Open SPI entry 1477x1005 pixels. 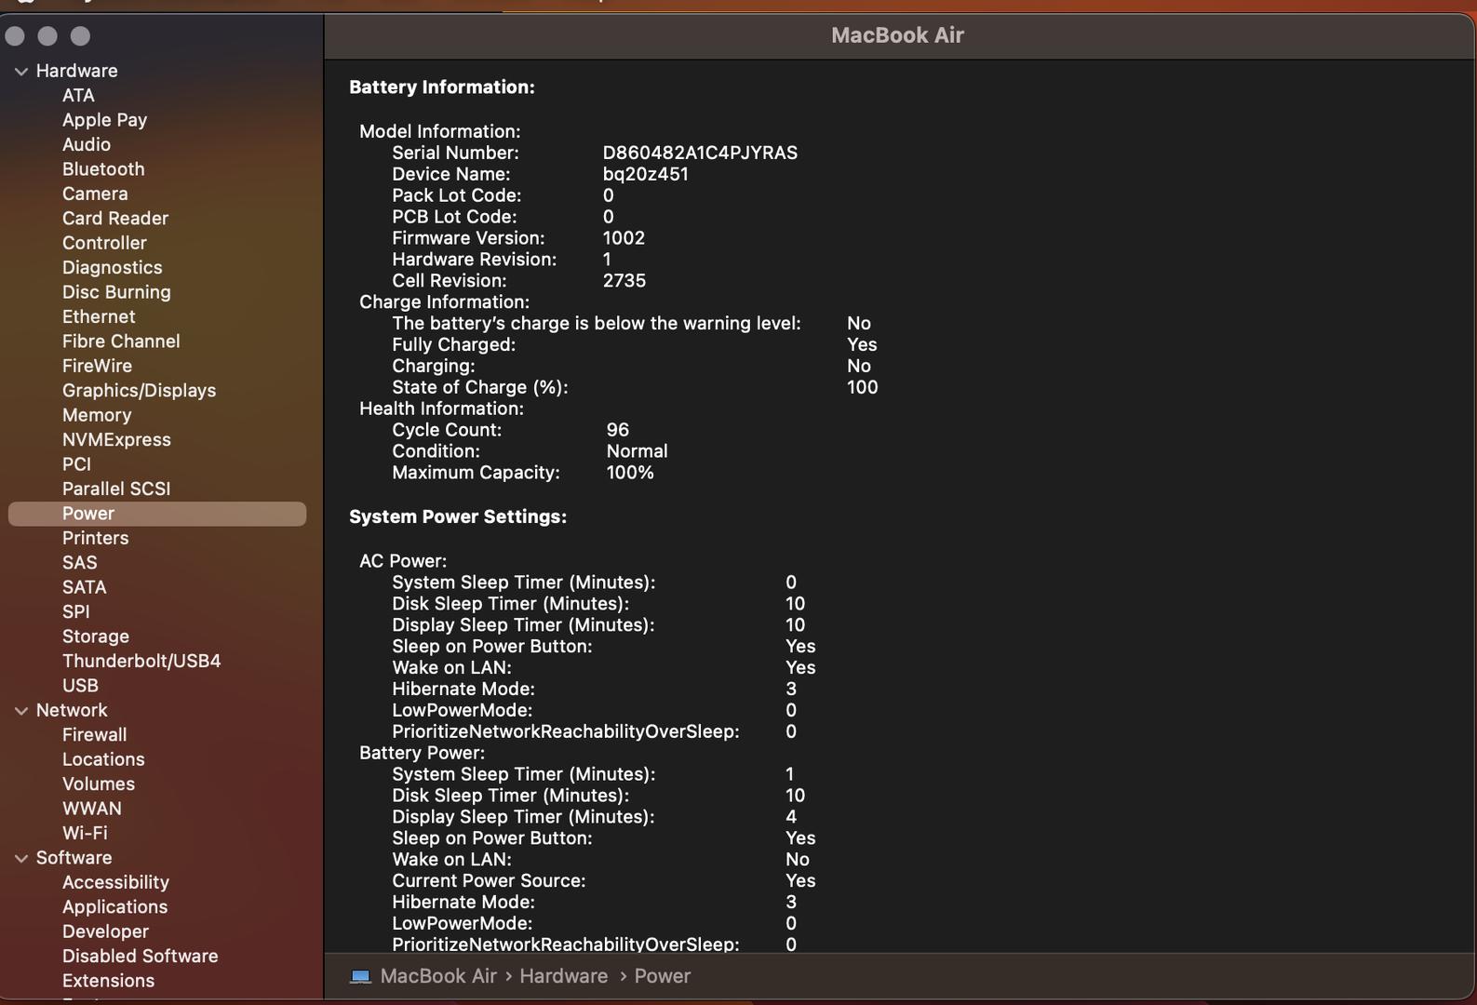click(x=76, y=612)
